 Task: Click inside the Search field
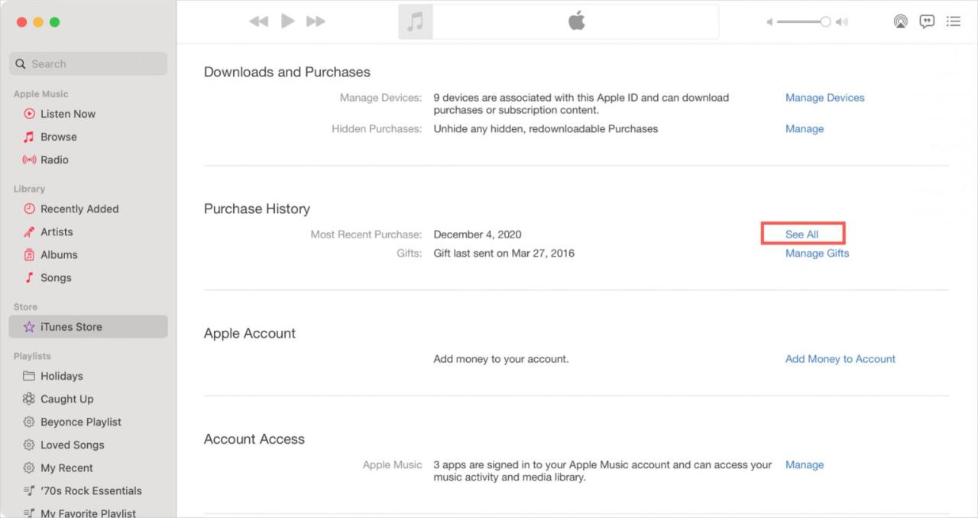click(x=88, y=63)
